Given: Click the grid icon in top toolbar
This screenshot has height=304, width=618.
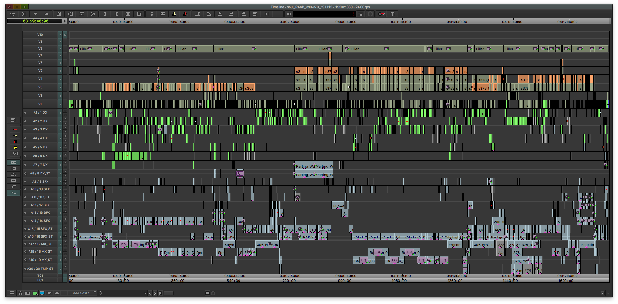Looking at the screenshot, I should (x=151, y=14).
